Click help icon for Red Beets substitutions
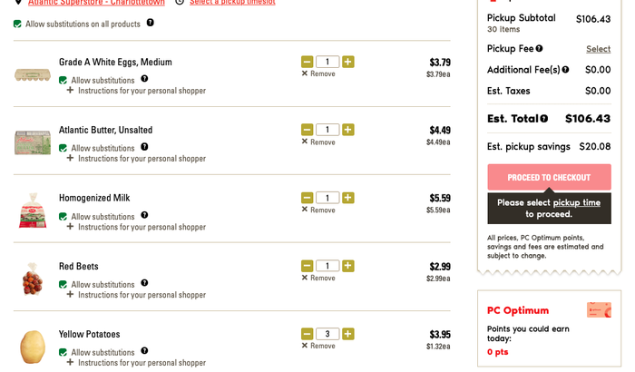This screenshot has height=372, width=635. 144,283
